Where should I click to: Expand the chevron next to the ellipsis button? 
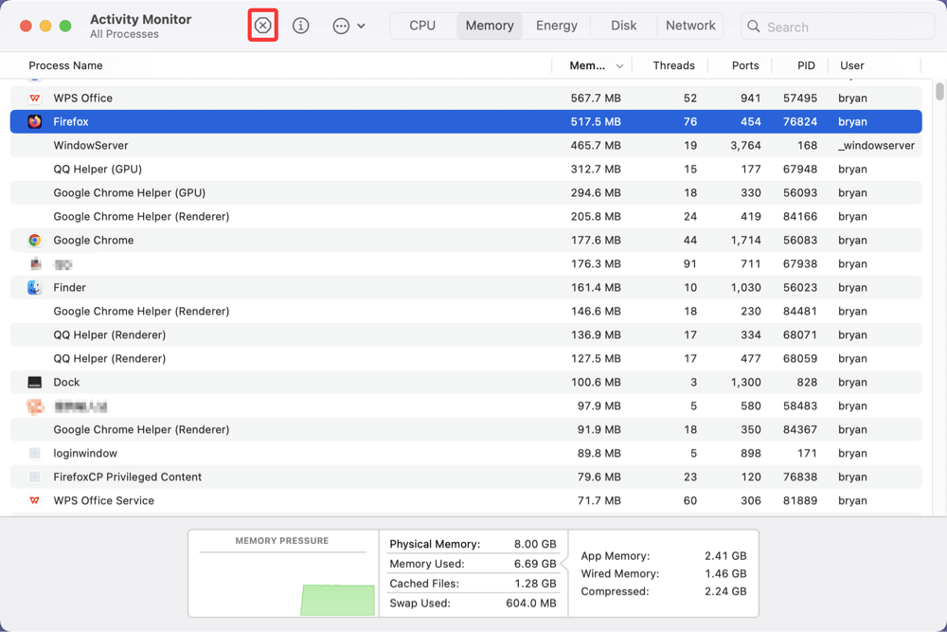(x=361, y=27)
